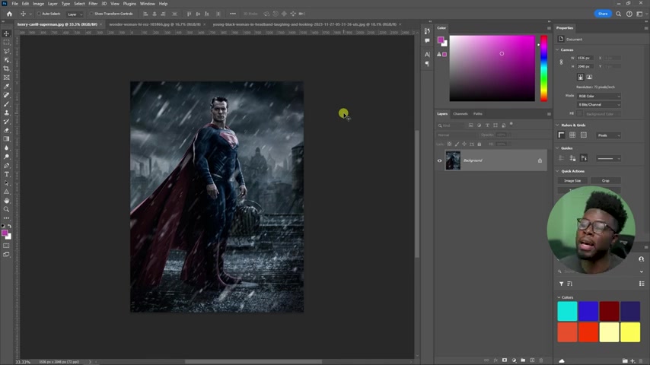Click the delete layer trash icon
Viewport: 650px width, 365px height.
click(541, 360)
